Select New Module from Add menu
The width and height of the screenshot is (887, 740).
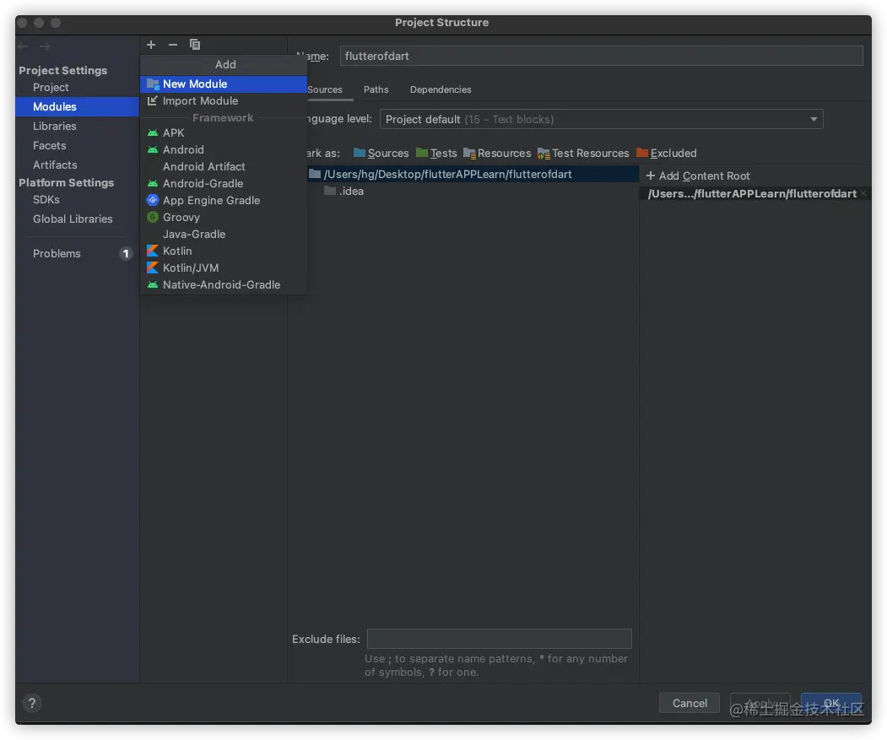195,84
